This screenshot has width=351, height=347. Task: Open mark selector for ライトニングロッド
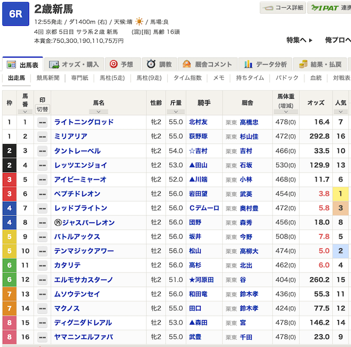pyautogui.click(x=42, y=122)
